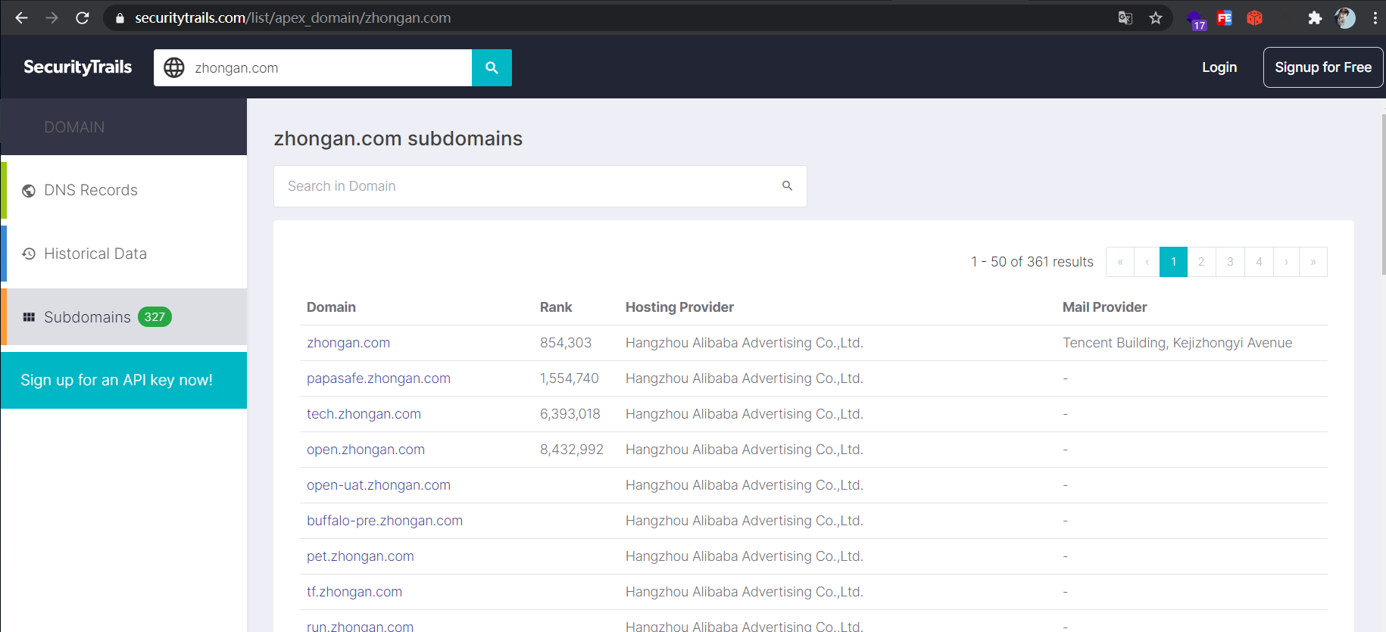
Task: Click Sign up for an API key banner
Action: point(123,380)
